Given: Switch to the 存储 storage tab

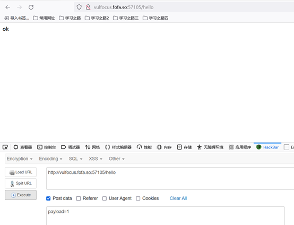Looking at the screenshot, I should (184, 147).
